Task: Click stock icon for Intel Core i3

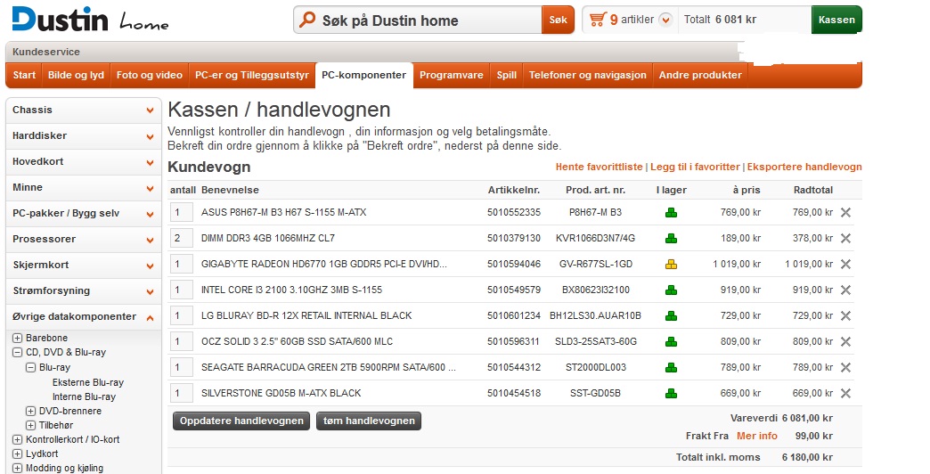Action: (x=671, y=290)
